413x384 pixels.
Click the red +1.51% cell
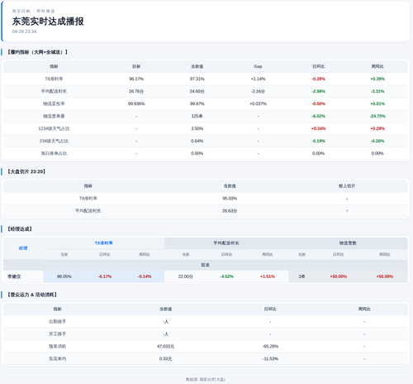point(268,276)
